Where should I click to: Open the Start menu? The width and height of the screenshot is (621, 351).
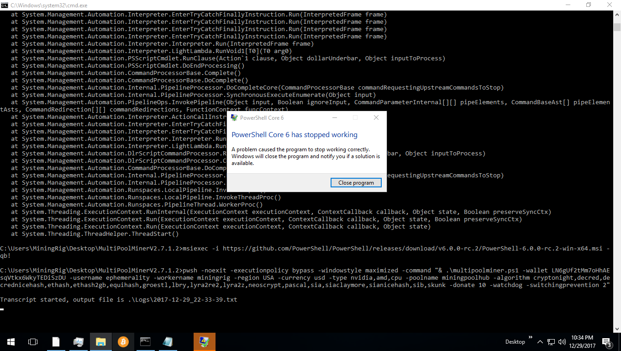[x=10, y=341]
